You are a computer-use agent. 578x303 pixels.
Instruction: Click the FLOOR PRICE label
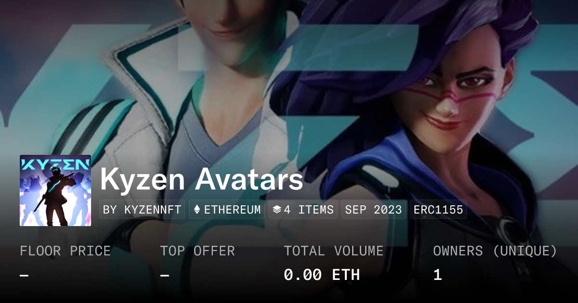click(65, 251)
